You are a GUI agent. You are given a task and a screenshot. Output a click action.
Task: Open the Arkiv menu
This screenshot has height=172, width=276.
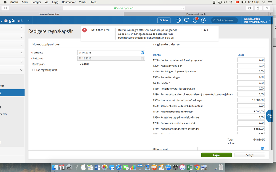(25, 2)
